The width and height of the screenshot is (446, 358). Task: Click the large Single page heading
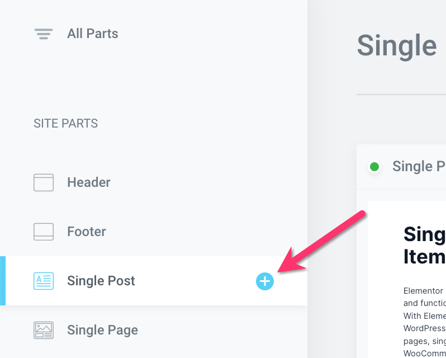coord(396,45)
